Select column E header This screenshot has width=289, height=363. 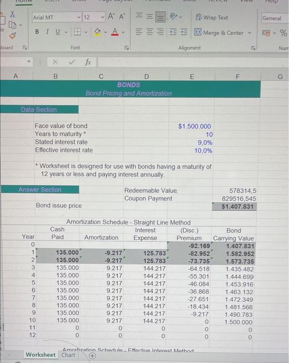(x=192, y=77)
